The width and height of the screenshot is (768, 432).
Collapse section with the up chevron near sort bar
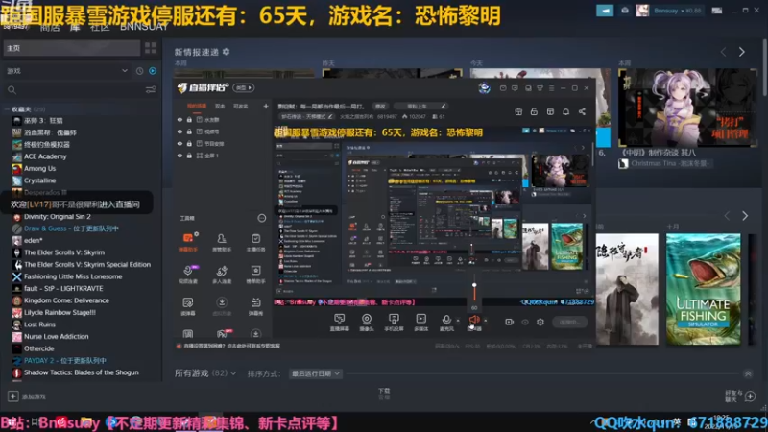click(748, 373)
